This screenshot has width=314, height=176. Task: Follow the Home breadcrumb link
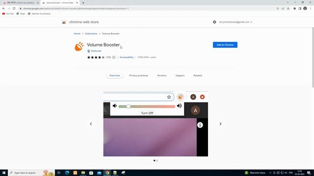click(77, 34)
